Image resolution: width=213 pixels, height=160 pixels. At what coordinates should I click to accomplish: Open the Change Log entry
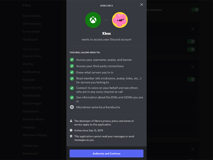pyautogui.click(x=30, y=145)
